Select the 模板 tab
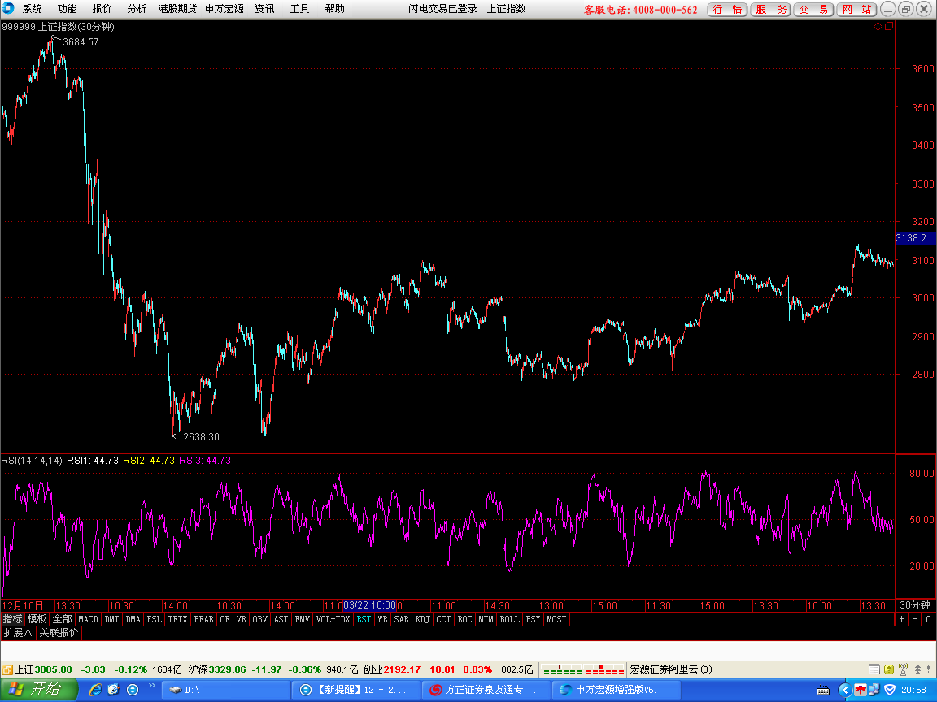This screenshot has height=702, width=937. [37, 619]
